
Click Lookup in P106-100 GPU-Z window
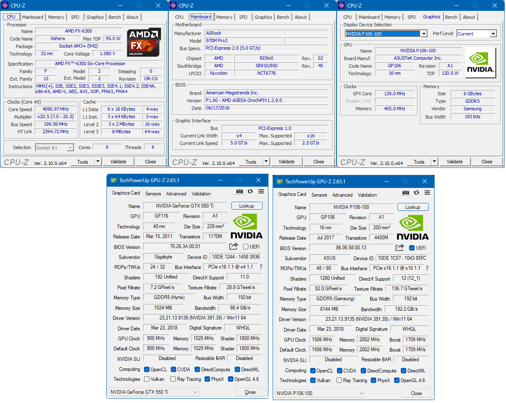click(413, 207)
